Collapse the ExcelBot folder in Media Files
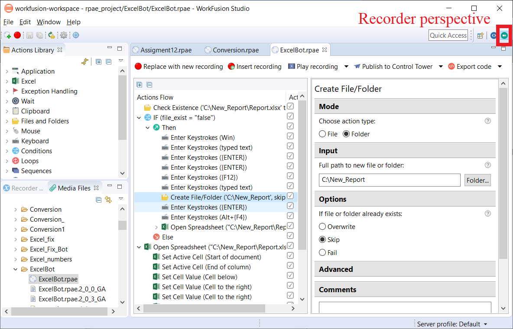This screenshot has height=329, width=513. coord(15,269)
